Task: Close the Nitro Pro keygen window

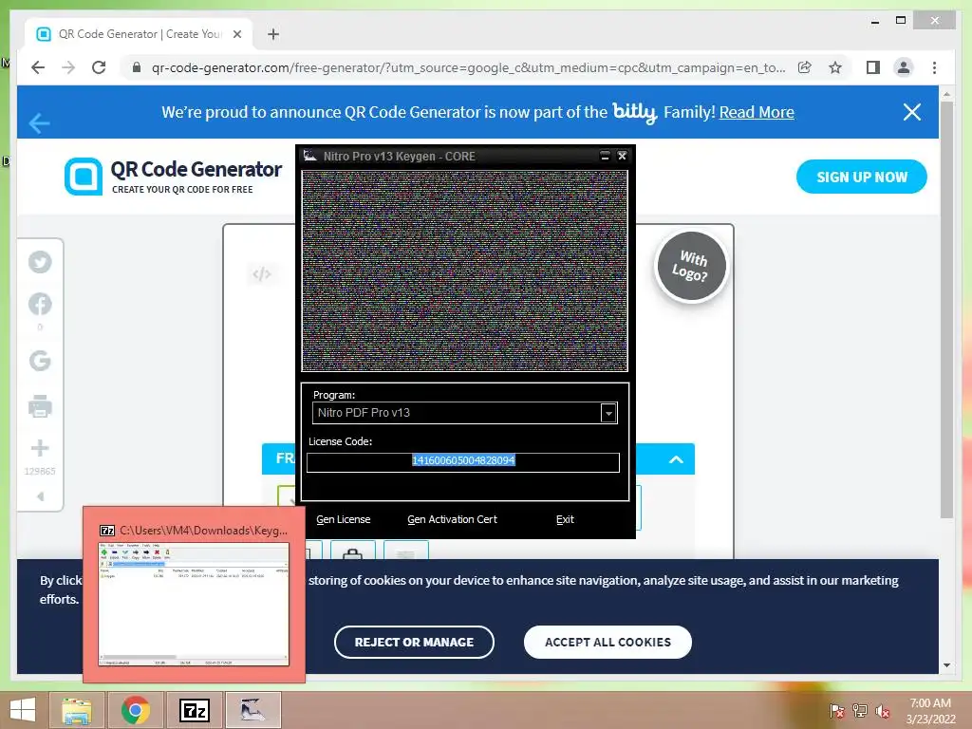Action: (622, 156)
